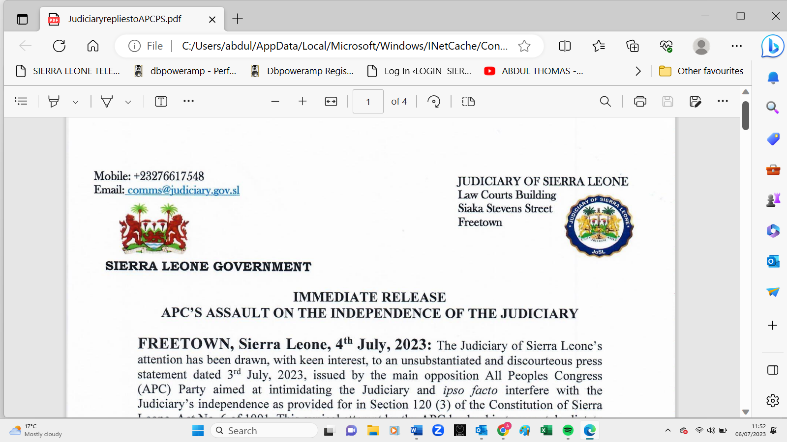Rotate the PDF page
The width and height of the screenshot is (787, 442).
coord(433,101)
